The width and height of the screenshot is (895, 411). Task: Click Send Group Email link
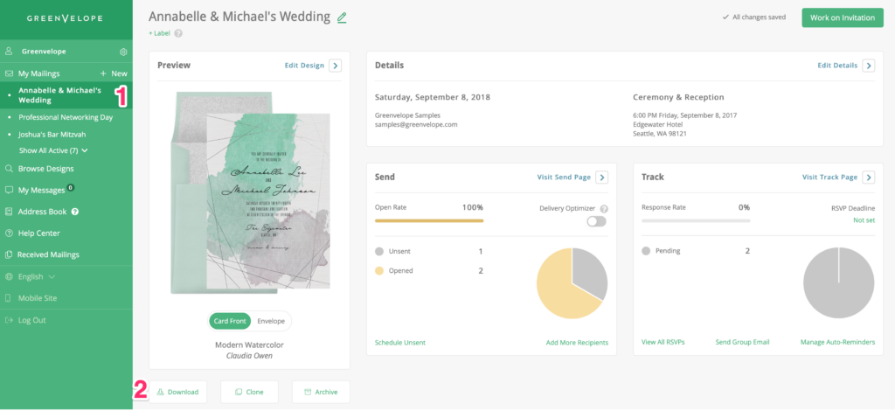click(743, 343)
